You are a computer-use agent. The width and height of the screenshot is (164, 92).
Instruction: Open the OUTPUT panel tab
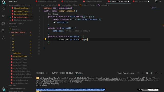click(x=55, y=73)
